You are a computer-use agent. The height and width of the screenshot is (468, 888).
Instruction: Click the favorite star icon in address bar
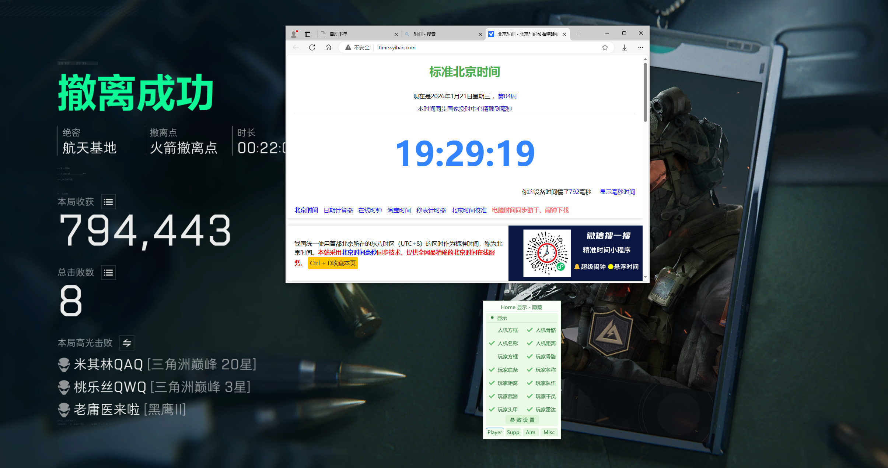coord(605,47)
